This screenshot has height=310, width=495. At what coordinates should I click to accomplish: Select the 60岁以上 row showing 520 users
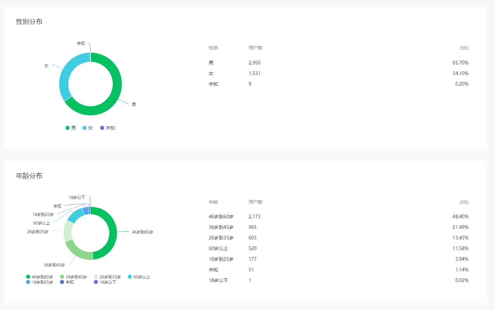click(338, 248)
